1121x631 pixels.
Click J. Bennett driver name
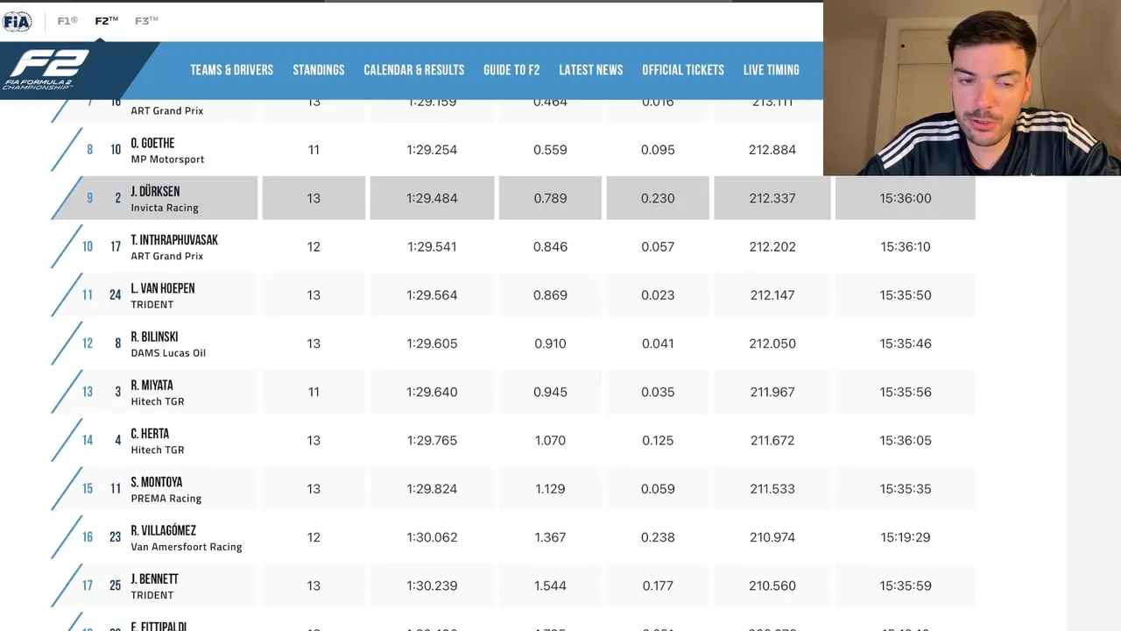pos(154,579)
